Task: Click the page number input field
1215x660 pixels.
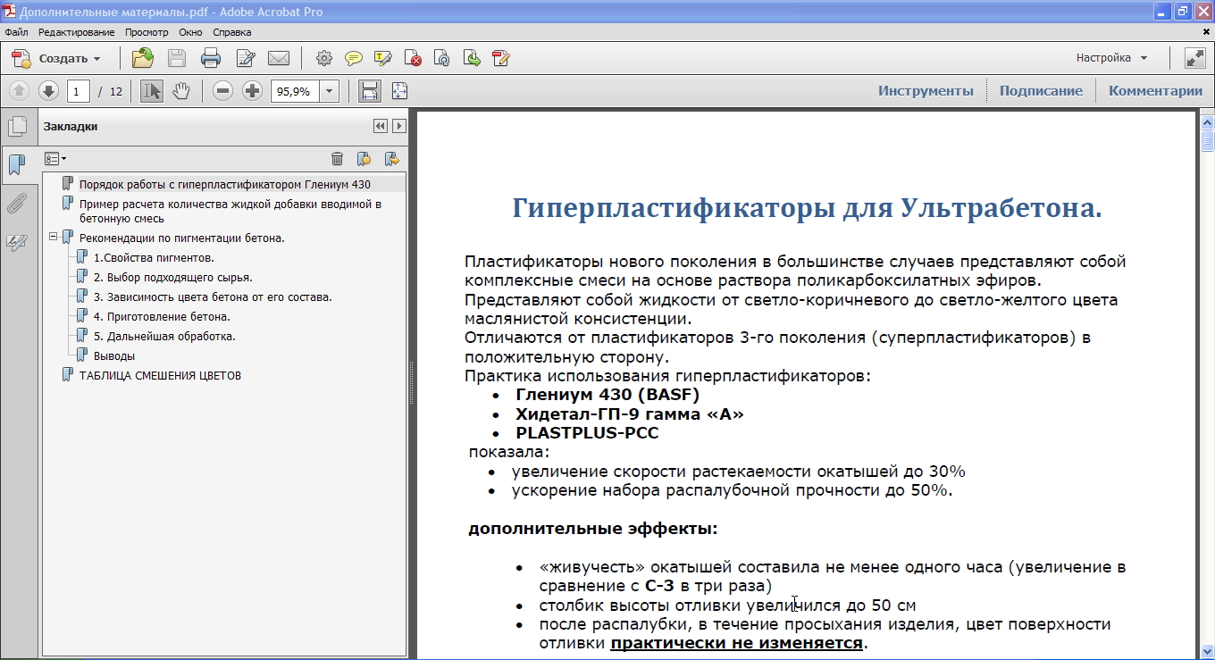Action: click(x=78, y=91)
